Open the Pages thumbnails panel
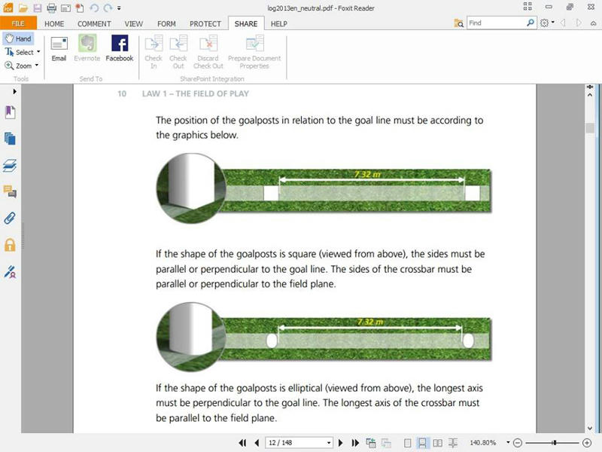 pyautogui.click(x=10, y=139)
